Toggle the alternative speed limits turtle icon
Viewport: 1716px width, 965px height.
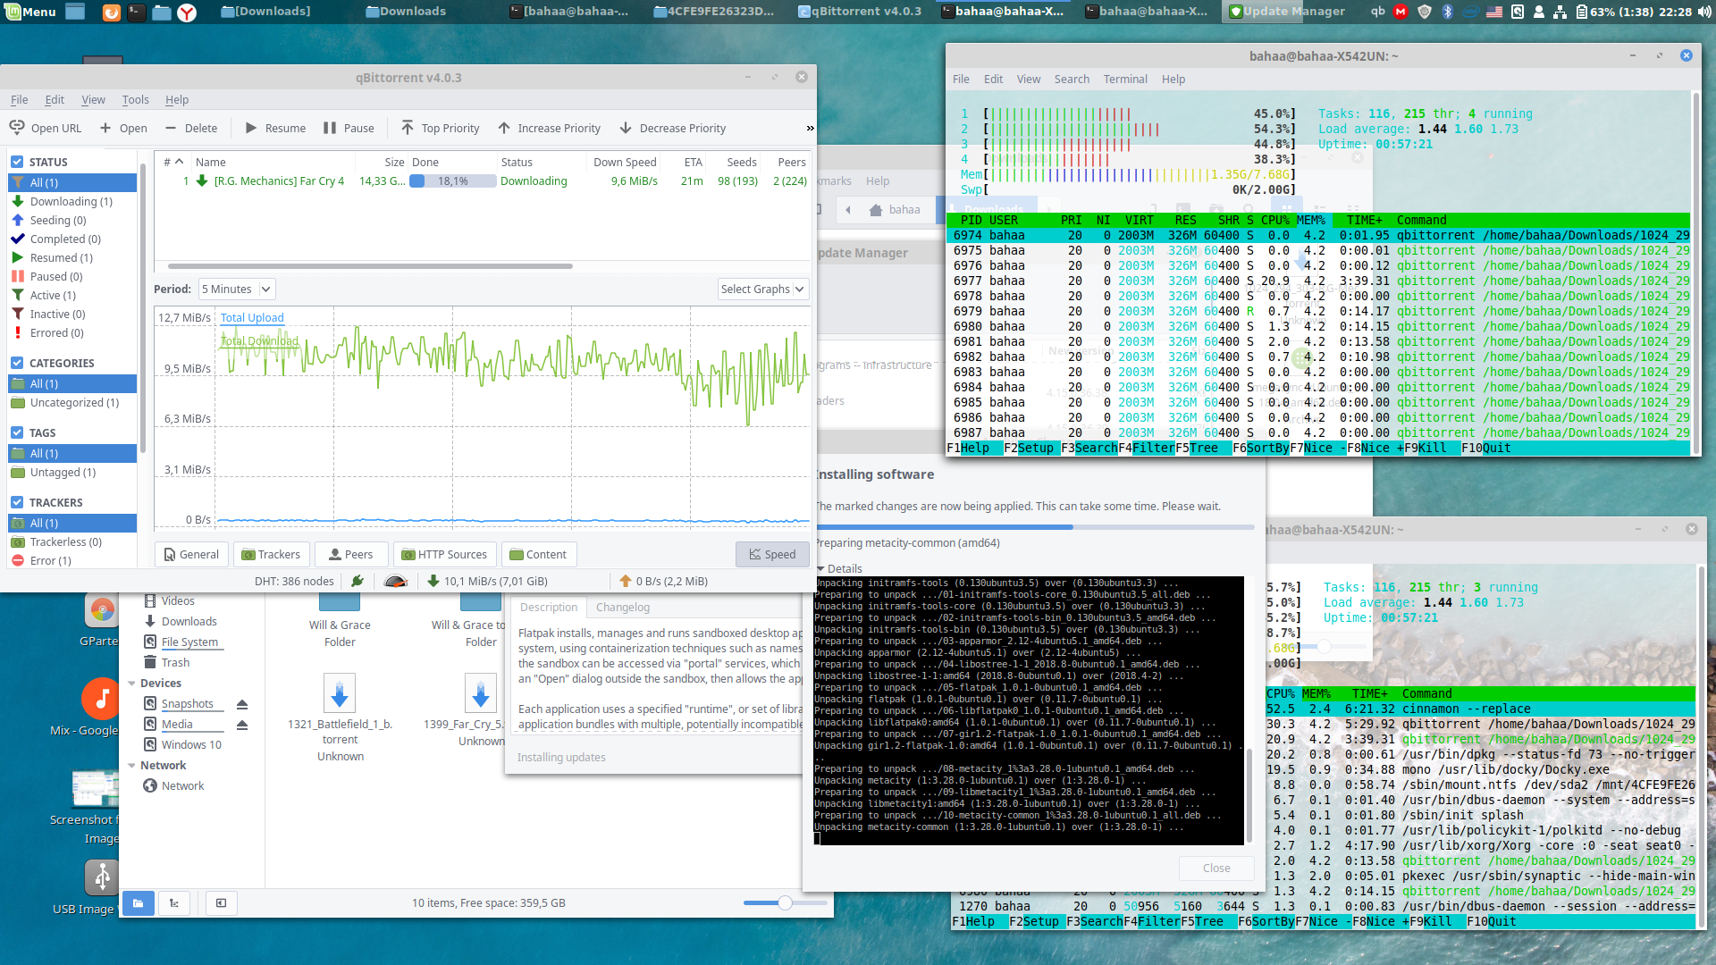[395, 581]
